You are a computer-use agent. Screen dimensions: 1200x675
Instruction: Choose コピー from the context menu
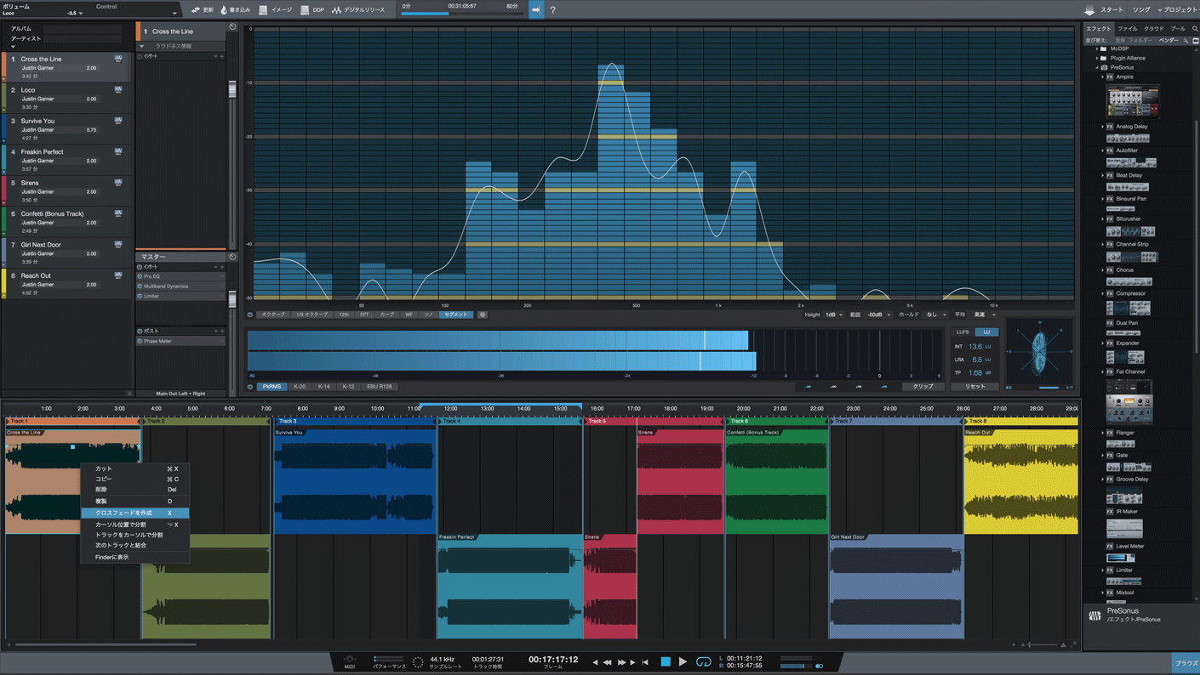pos(134,479)
